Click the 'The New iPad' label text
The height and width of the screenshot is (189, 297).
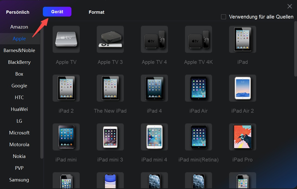110,111
